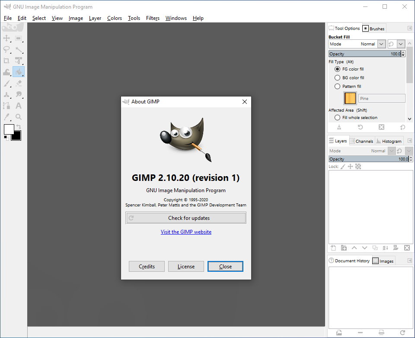This screenshot has height=338, width=415.
Task: Delete tool preset in Tool Options
Action: pyautogui.click(x=381, y=127)
